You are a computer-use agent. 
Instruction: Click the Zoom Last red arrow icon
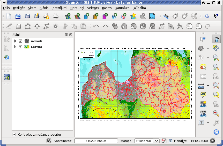point(216,113)
